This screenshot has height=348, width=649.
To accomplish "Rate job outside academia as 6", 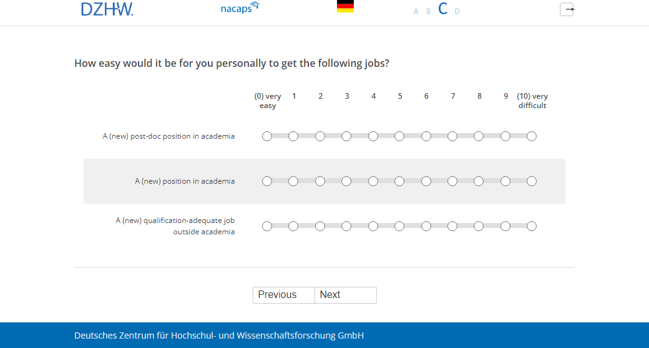I will (x=426, y=226).
